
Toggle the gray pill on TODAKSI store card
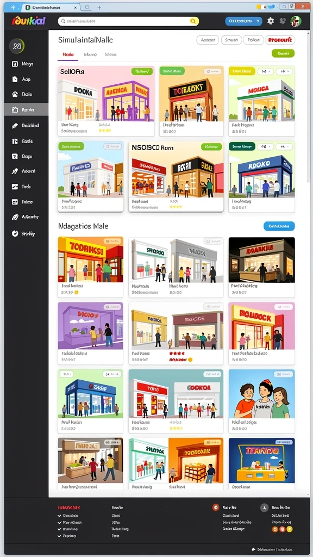(112, 241)
